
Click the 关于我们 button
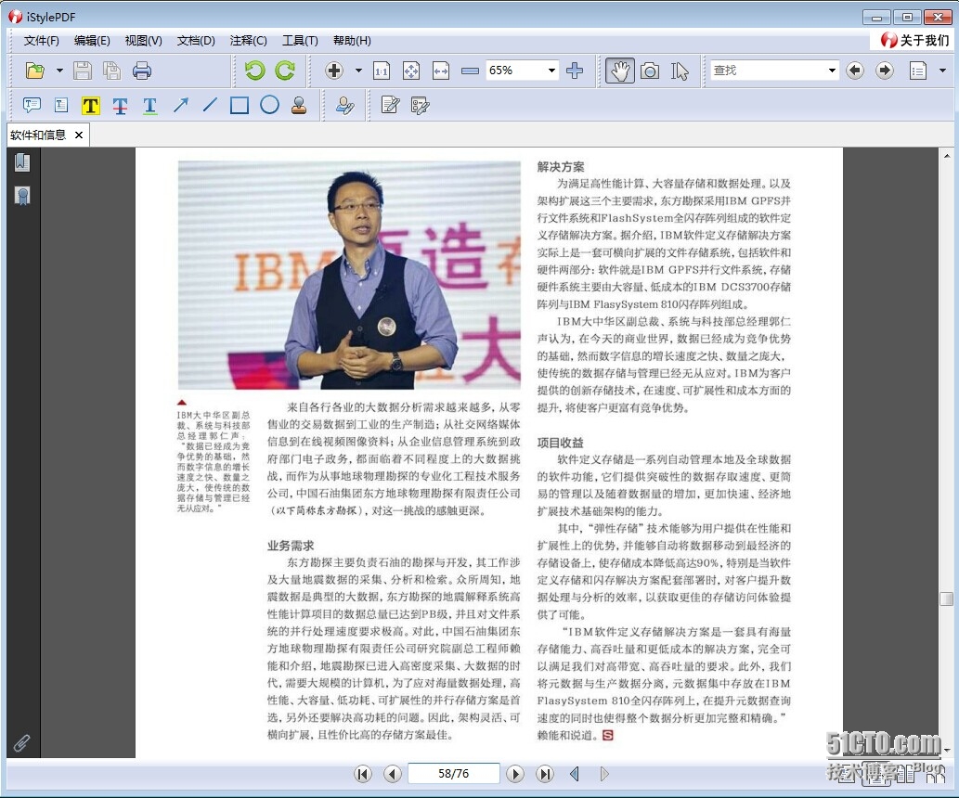point(914,41)
